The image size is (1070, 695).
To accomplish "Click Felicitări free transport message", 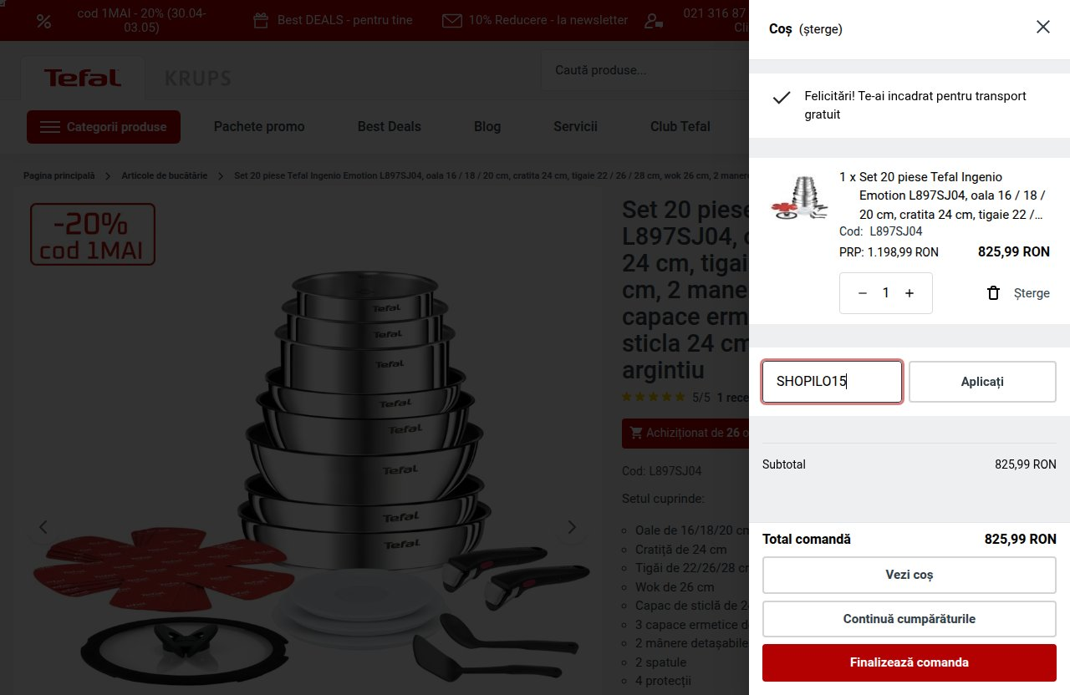I will (x=915, y=105).
